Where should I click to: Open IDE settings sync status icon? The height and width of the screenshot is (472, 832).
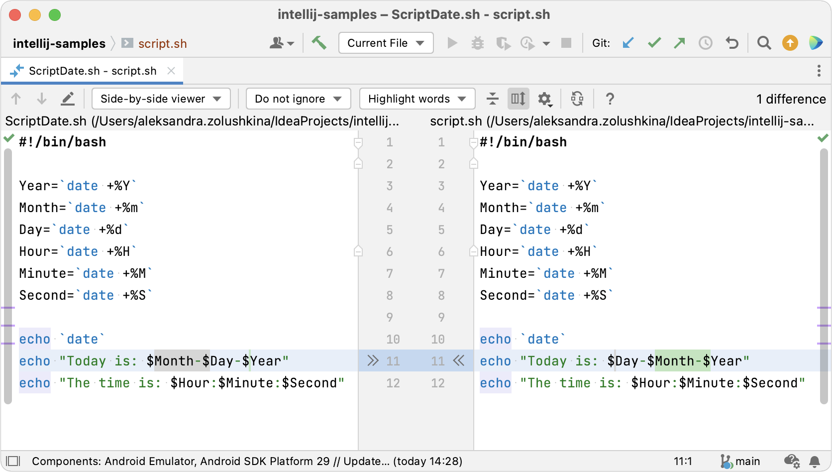click(792, 462)
